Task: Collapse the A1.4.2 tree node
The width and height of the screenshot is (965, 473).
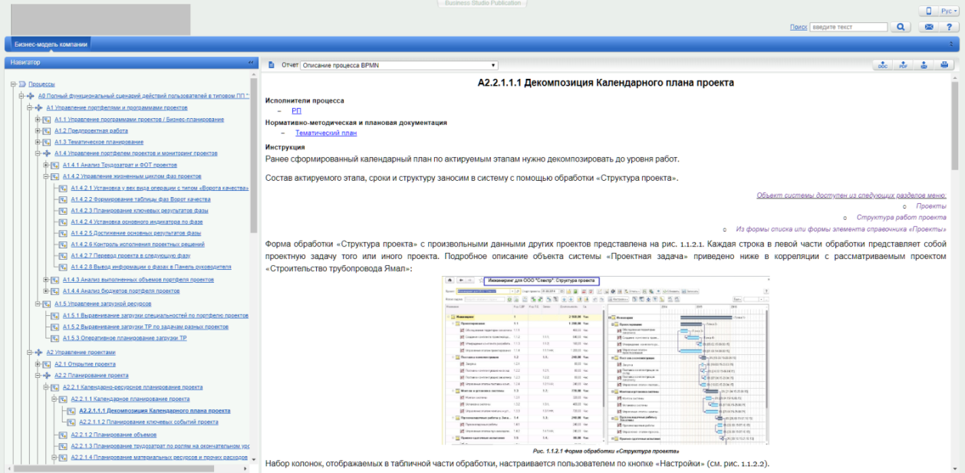Action: point(46,176)
